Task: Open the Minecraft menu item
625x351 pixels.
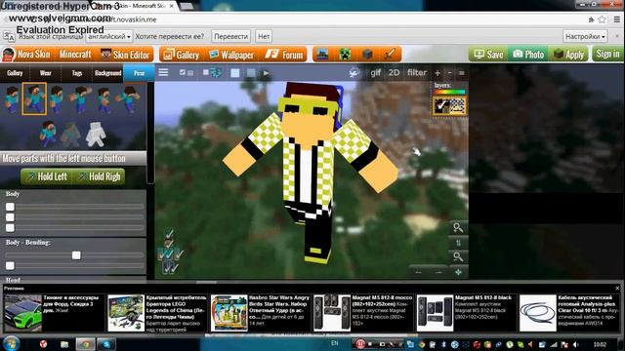Action: (75, 55)
